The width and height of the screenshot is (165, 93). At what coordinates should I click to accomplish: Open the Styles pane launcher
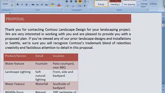pos(147,10)
